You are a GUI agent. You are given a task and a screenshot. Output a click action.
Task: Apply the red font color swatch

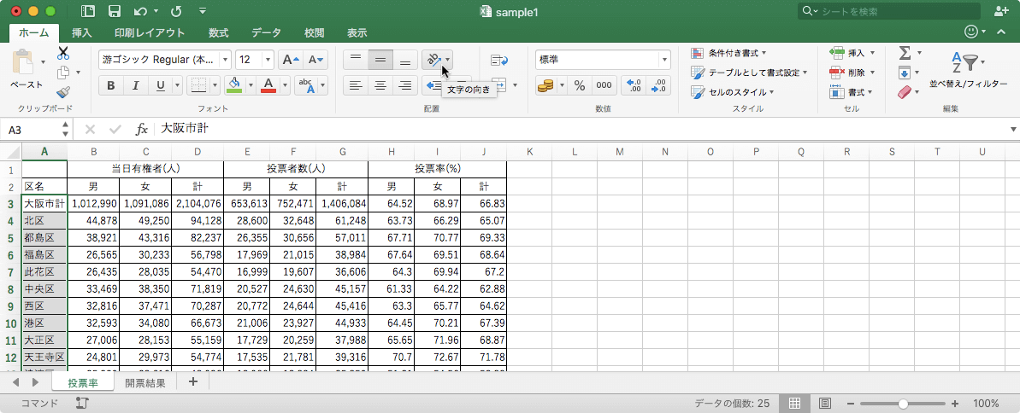(x=268, y=85)
